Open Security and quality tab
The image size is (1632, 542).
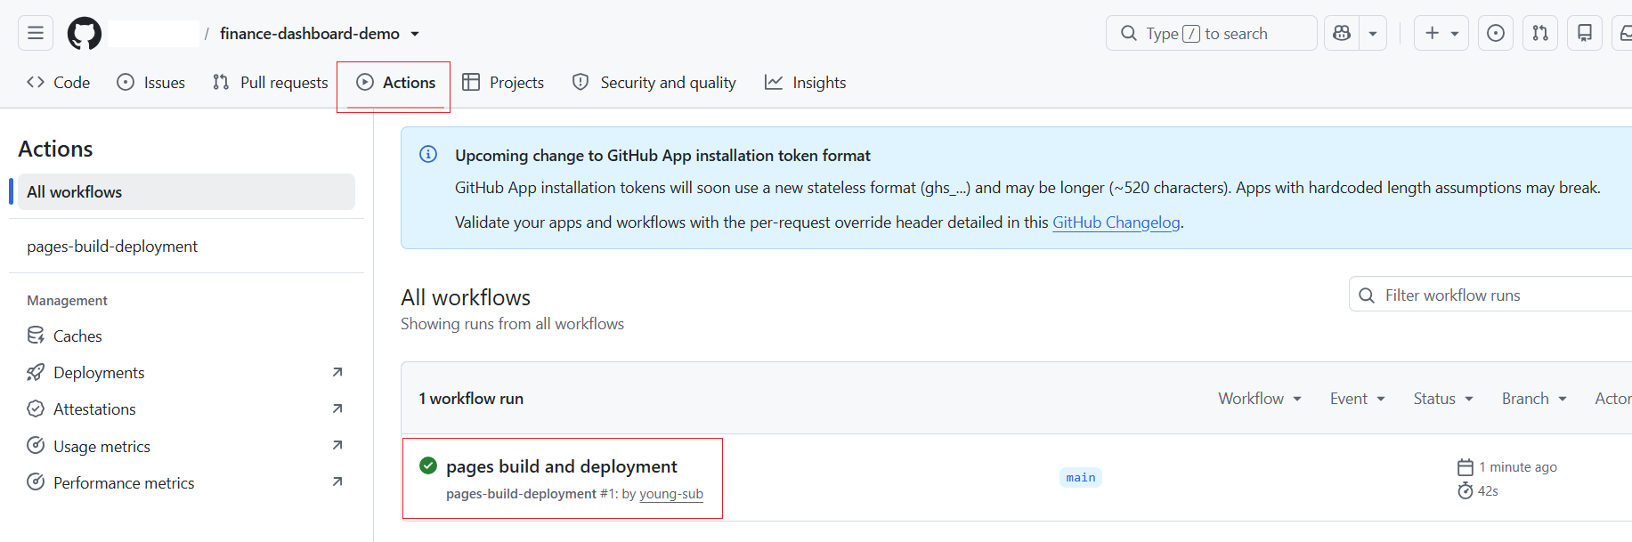654,83
